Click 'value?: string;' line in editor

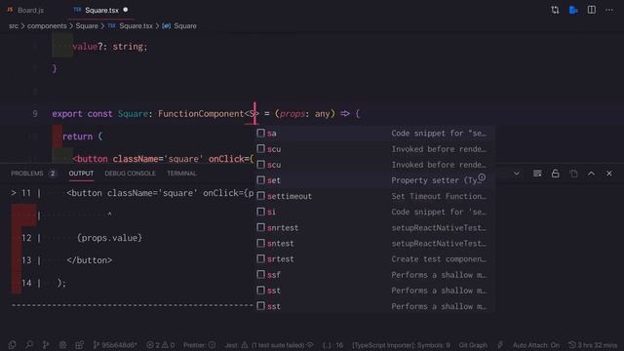(x=110, y=47)
